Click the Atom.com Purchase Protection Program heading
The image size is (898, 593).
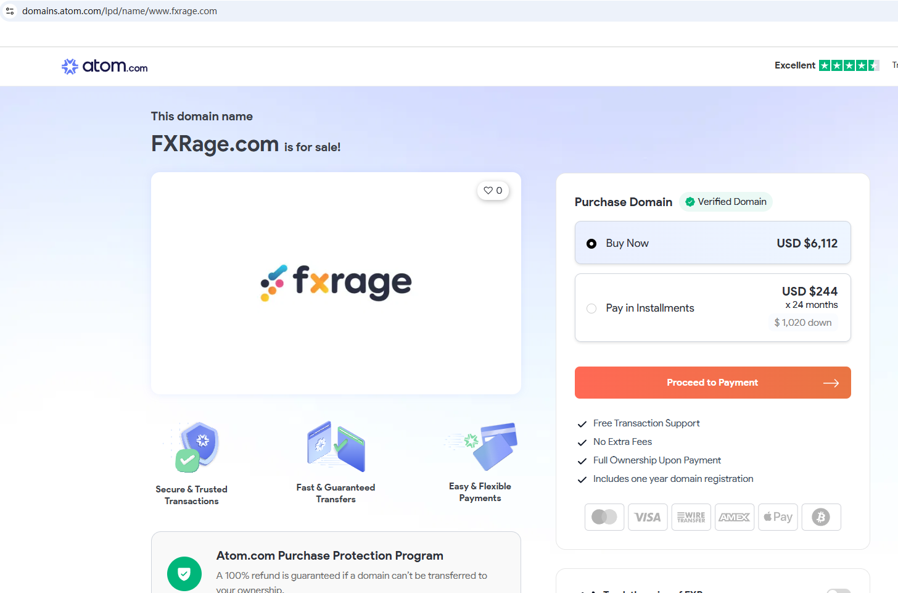[330, 555]
